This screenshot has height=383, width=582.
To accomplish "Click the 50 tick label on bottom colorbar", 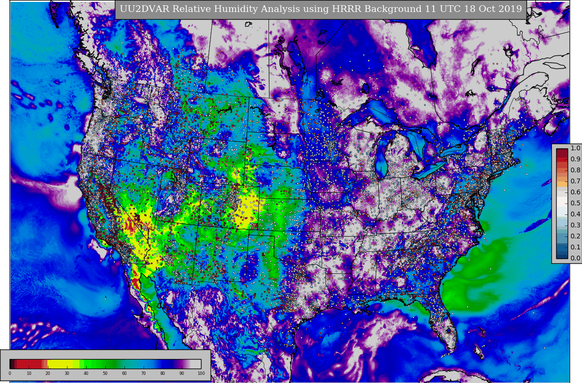I will (105, 373).
